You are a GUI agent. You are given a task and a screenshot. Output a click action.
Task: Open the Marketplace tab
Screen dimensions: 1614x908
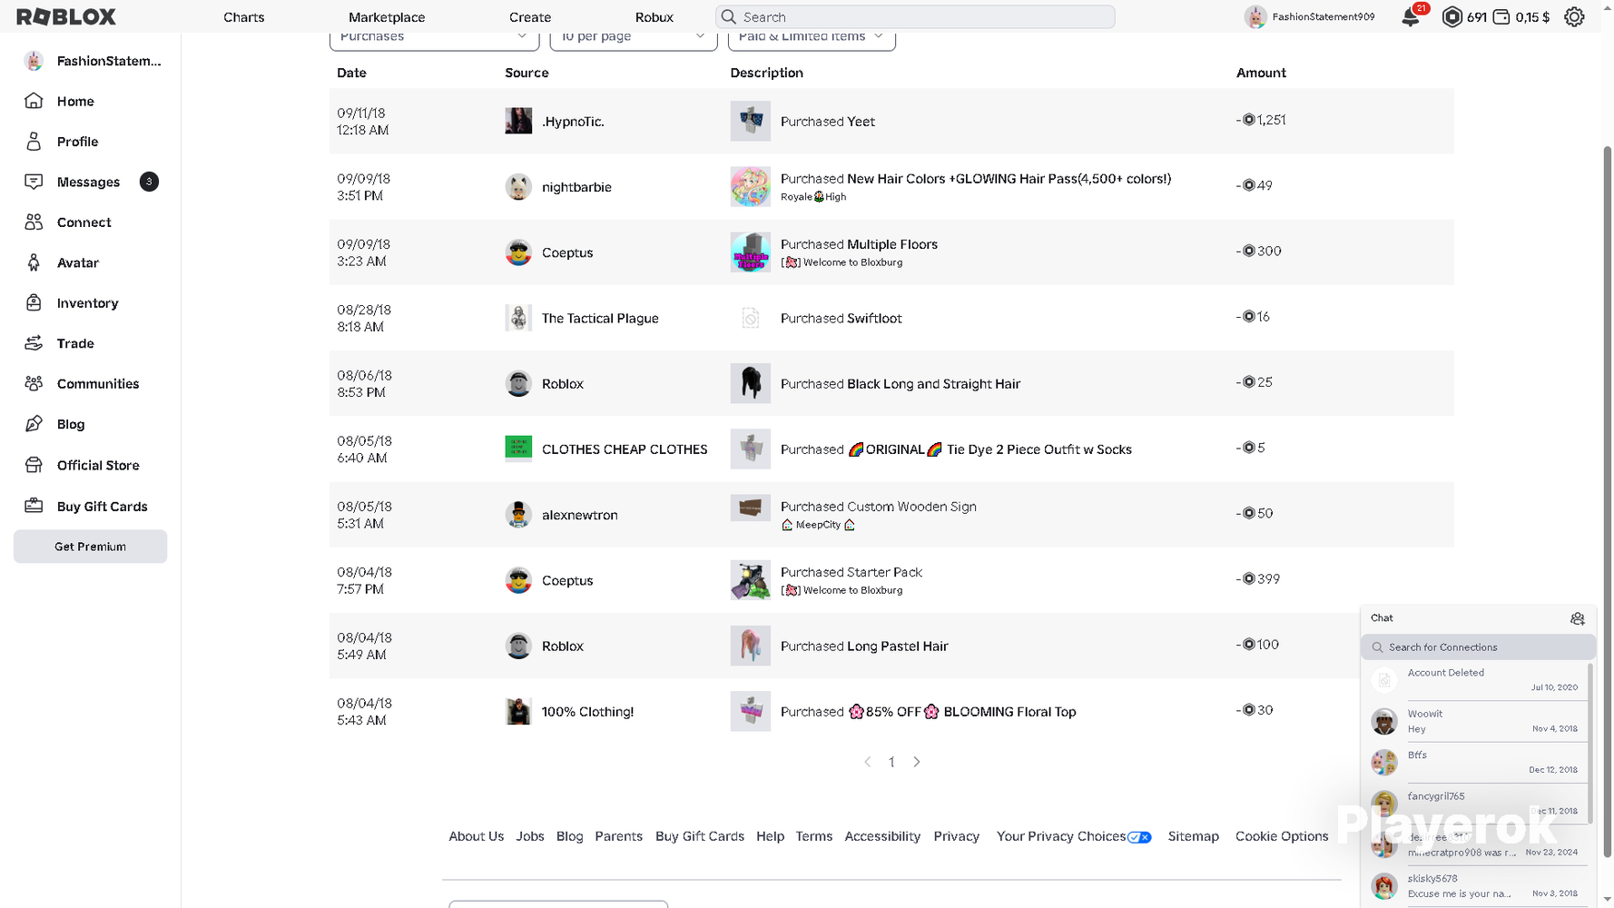(387, 17)
